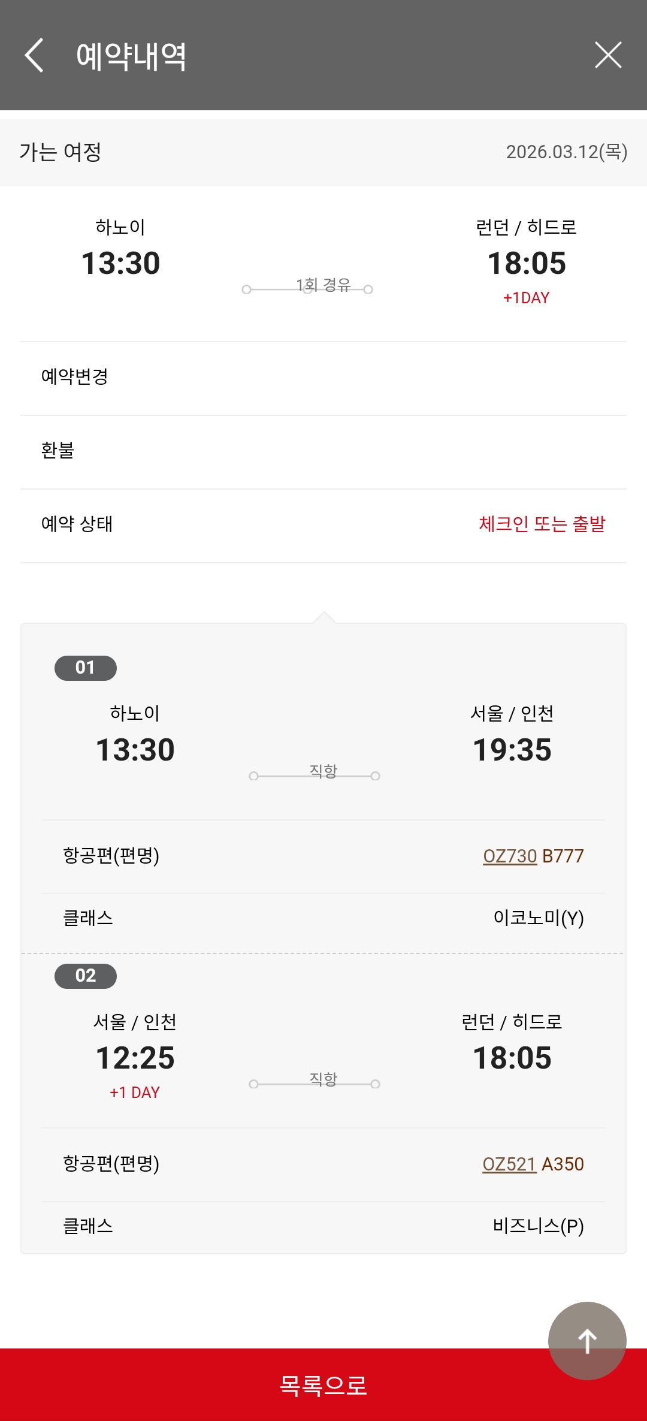Tap the 가는 여정 section header

point(61,152)
